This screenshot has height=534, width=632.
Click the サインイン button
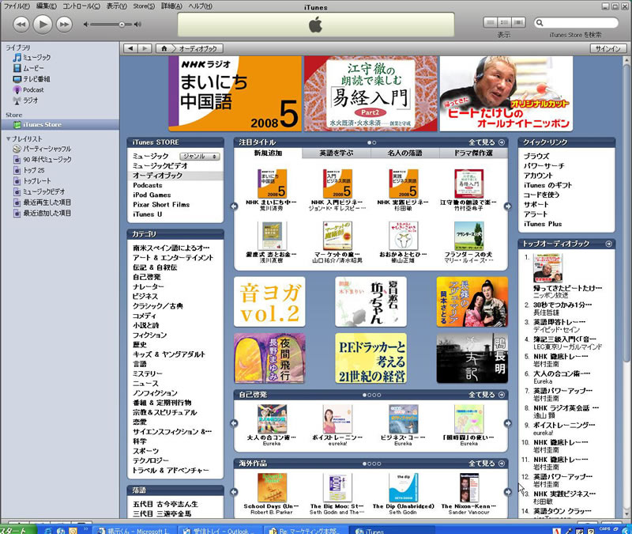608,48
